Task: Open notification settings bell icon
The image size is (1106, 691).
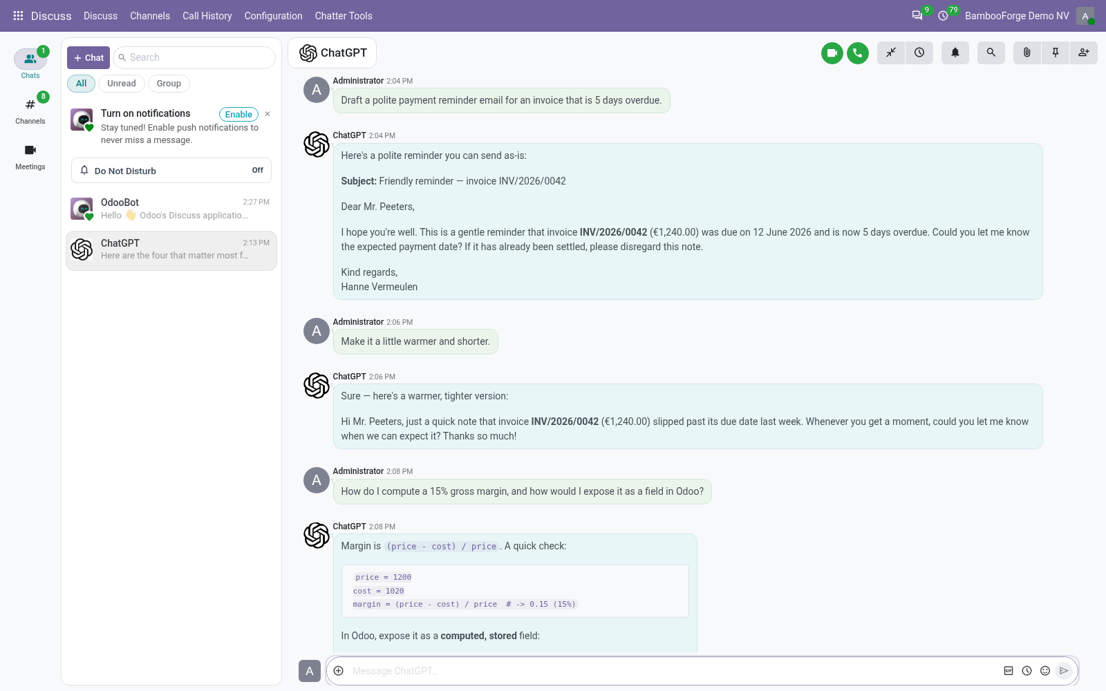Action: point(955,53)
